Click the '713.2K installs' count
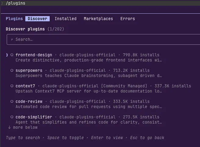This screenshot has height=147, width=200. pyautogui.click(x=131, y=70)
